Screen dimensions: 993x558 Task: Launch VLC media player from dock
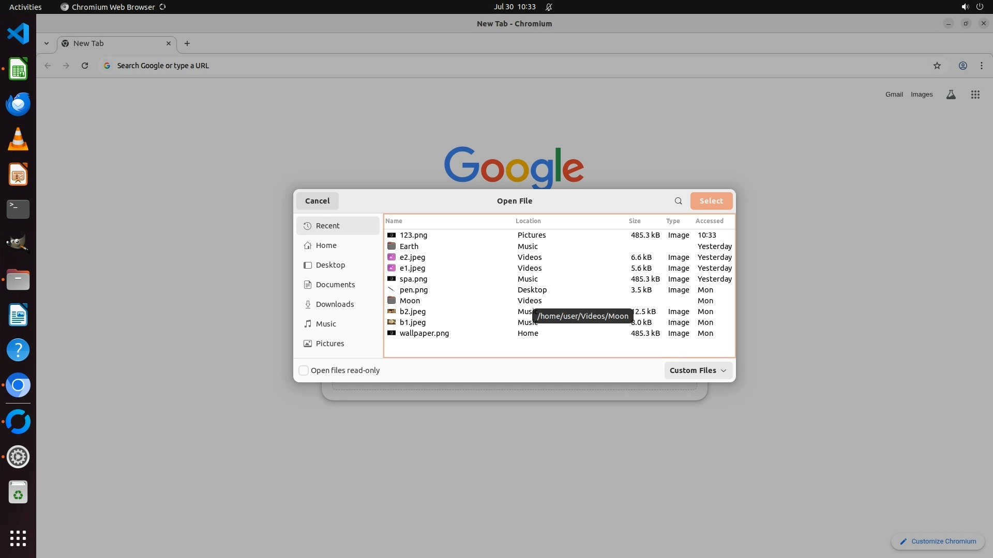point(18,139)
